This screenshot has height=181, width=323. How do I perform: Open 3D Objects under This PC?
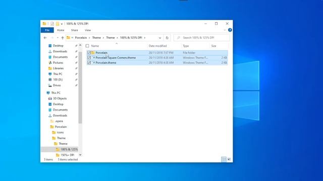coord(60,99)
